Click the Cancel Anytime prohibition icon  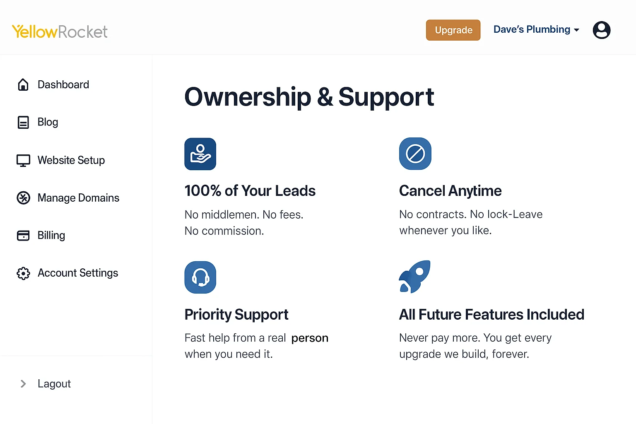(415, 154)
